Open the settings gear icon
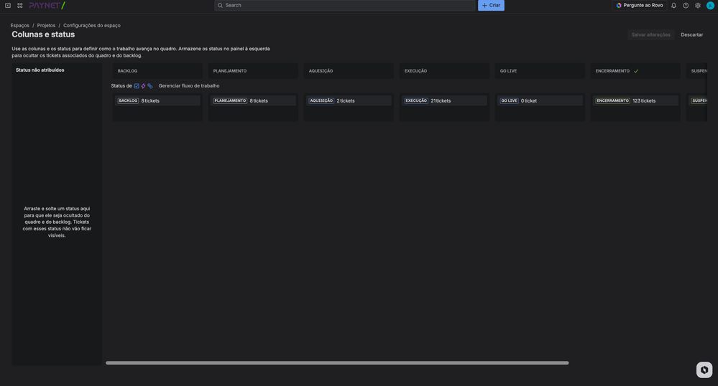Viewport: 718px width, 386px height. 698,6
